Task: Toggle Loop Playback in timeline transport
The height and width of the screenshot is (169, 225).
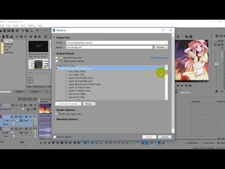Action: coord(45,143)
